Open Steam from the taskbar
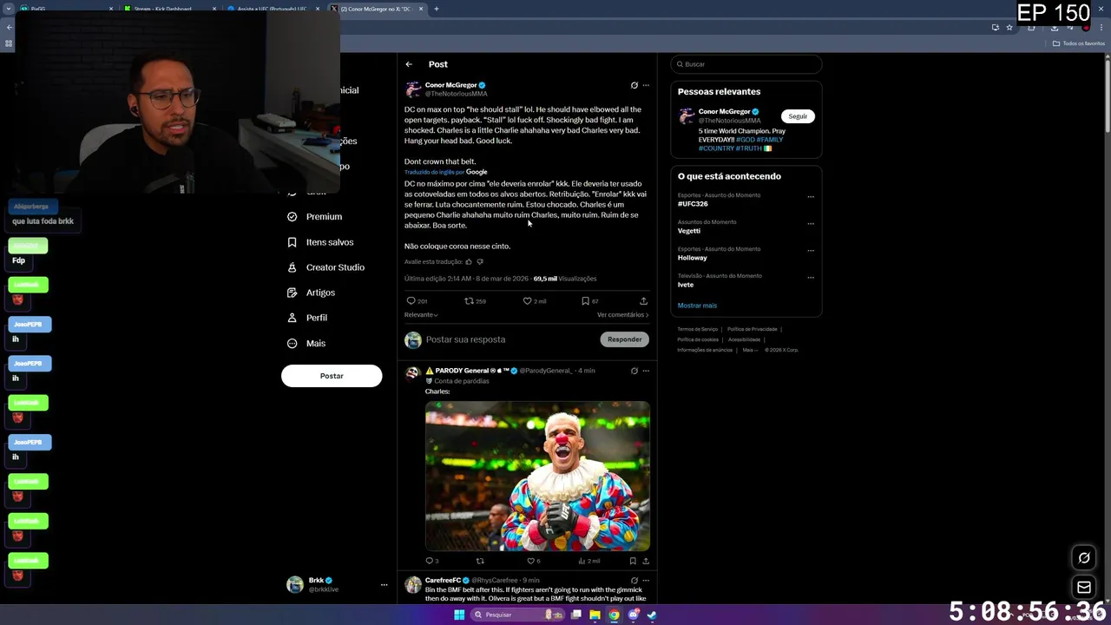This screenshot has width=1111, height=625. (x=652, y=615)
